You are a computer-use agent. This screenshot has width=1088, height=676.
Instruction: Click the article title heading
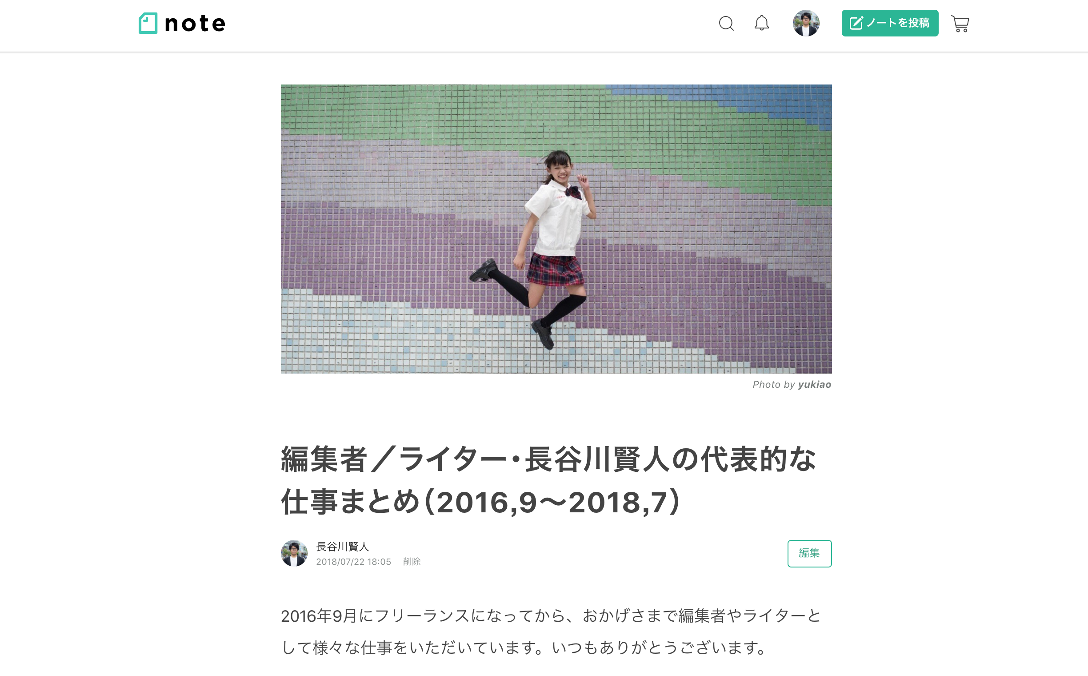(x=549, y=481)
